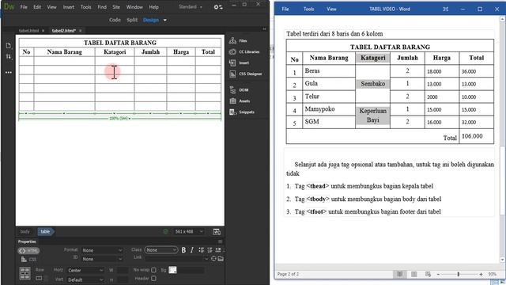Screen dimensions: 506x285
Task: Open the Assets panel
Action: coord(240,101)
